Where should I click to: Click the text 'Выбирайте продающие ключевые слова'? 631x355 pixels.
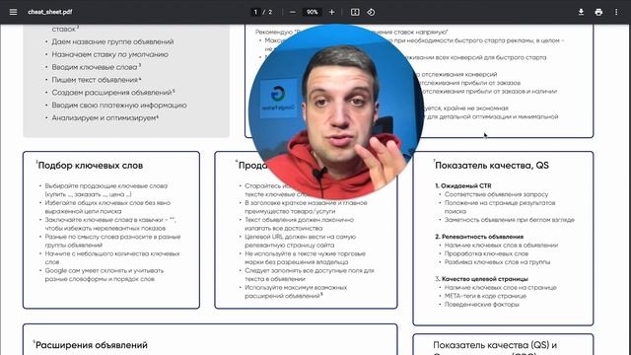(106, 186)
